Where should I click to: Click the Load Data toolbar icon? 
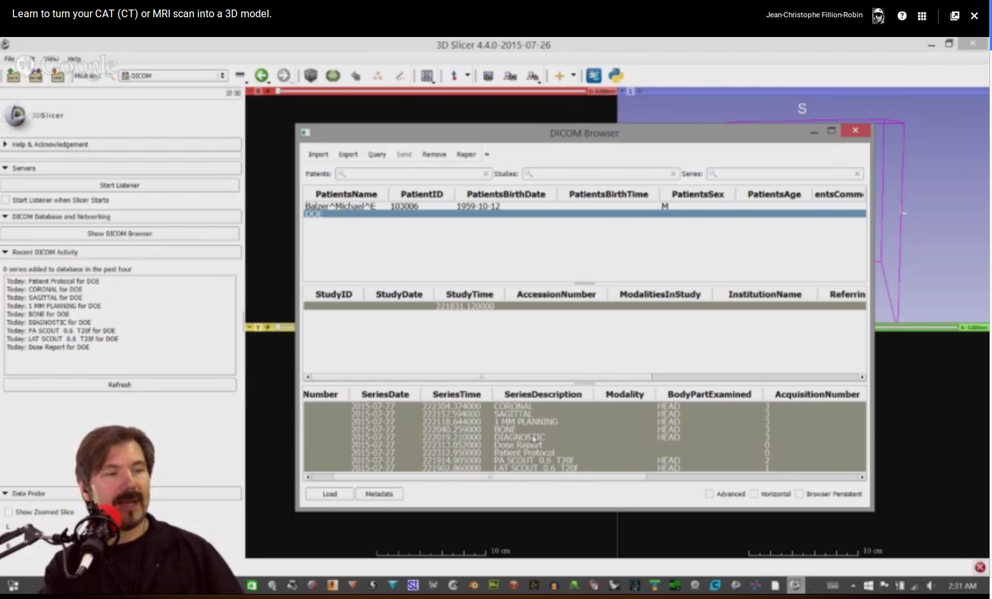coord(13,75)
